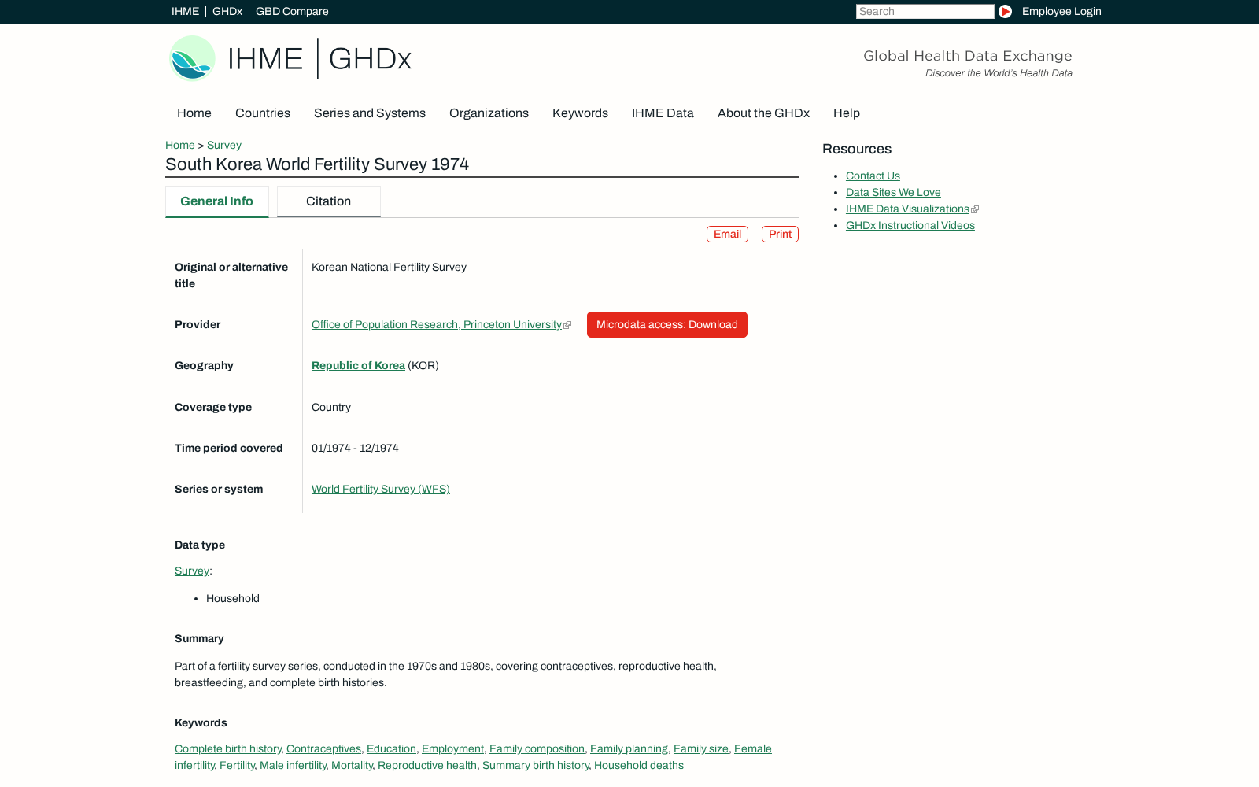Screen dimensions: 1259x787
Task: Focus the Search input field
Action: (x=925, y=11)
